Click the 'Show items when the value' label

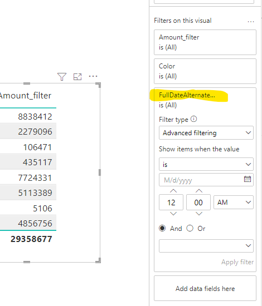point(199,149)
